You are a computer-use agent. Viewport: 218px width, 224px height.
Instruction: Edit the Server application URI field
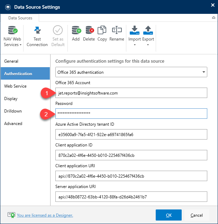coord(131,197)
